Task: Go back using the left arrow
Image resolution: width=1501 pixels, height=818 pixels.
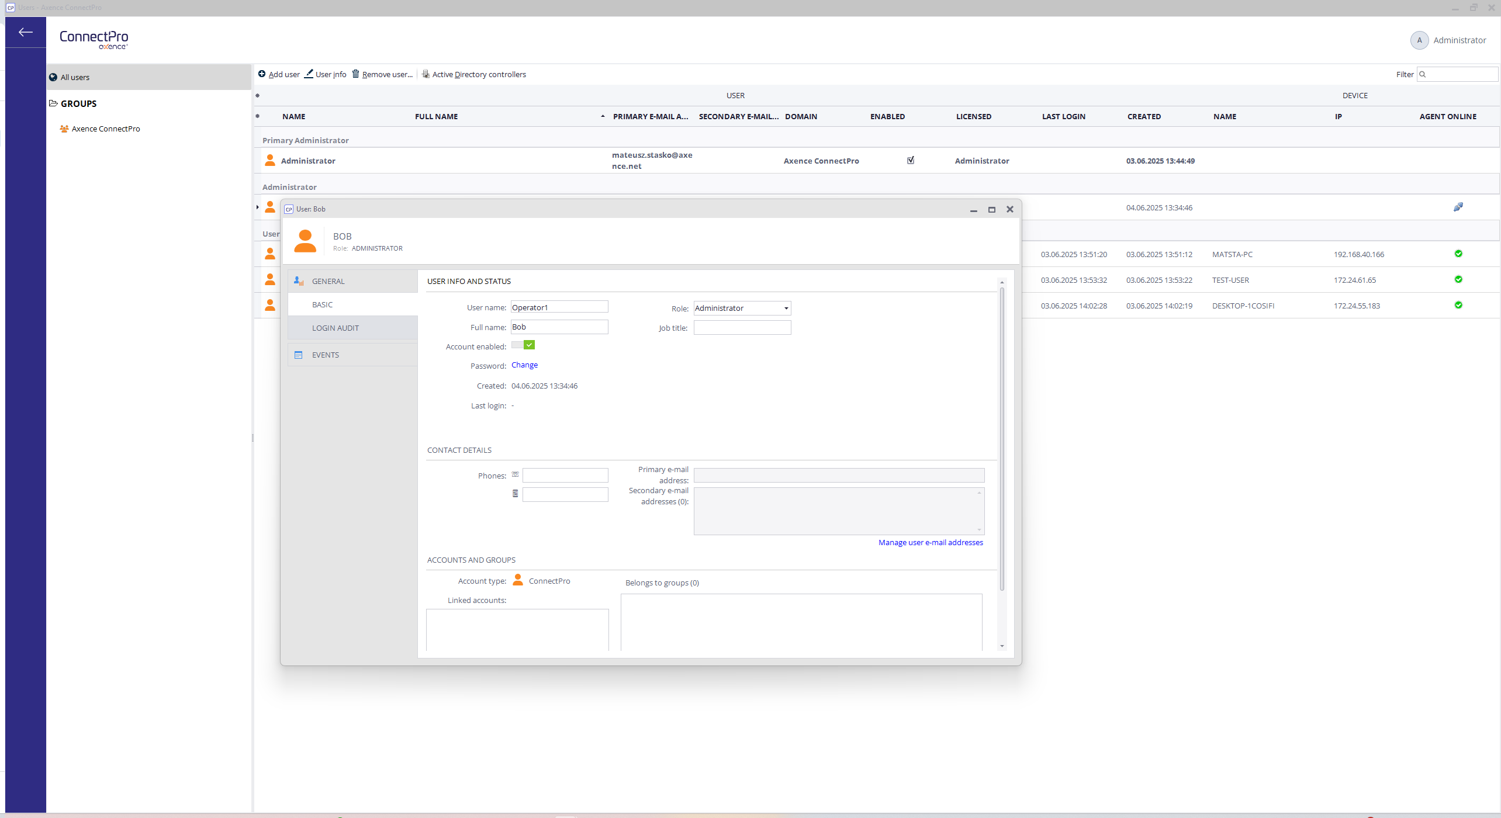Action: 25,32
